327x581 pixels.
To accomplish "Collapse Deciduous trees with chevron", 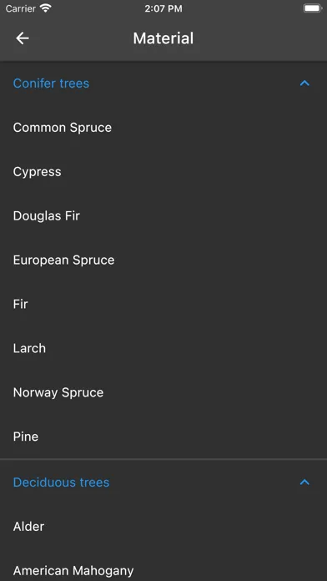I will [304, 482].
